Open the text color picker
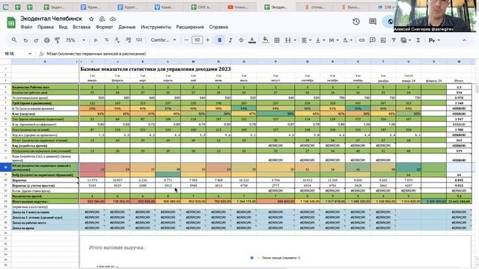The image size is (479, 269). pyautogui.click(x=252, y=40)
